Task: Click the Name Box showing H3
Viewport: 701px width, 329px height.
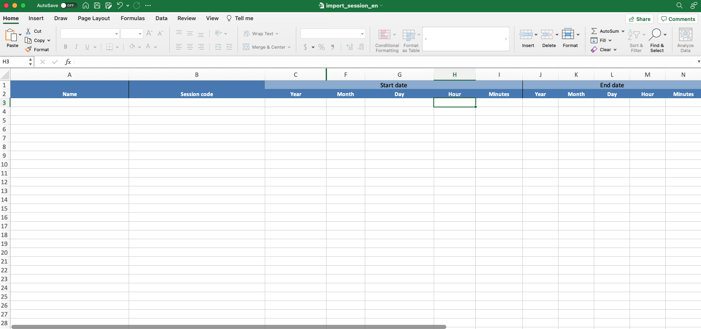Action: tap(14, 62)
